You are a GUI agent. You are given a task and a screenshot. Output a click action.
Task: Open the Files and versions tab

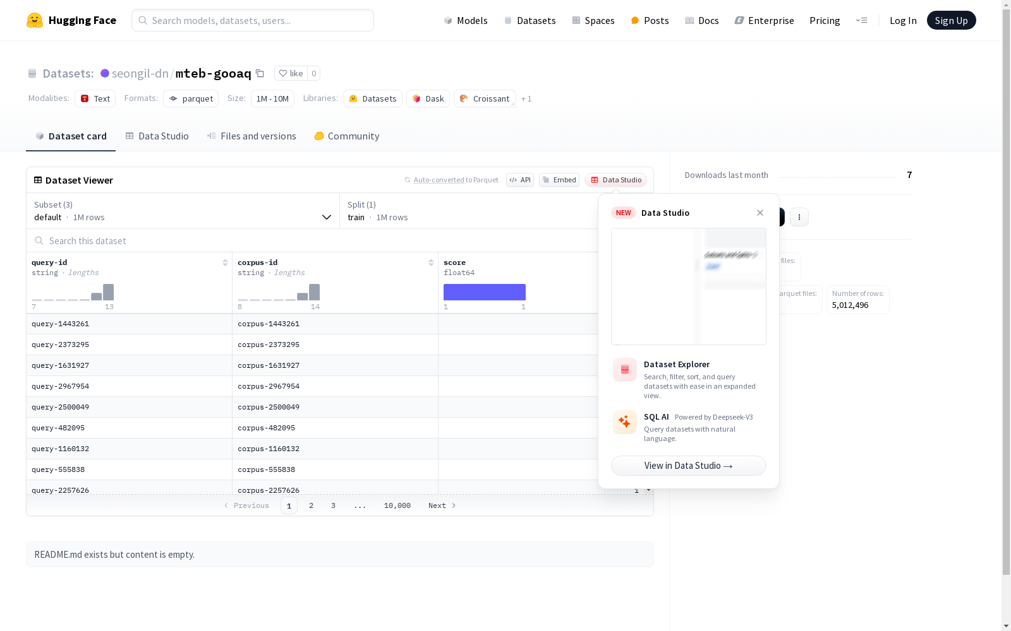pyautogui.click(x=251, y=136)
